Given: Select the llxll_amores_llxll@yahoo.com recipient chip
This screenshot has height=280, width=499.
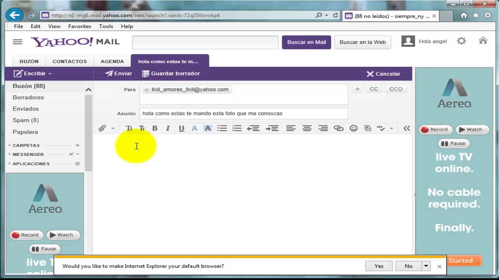Looking at the screenshot, I should coord(187,89).
